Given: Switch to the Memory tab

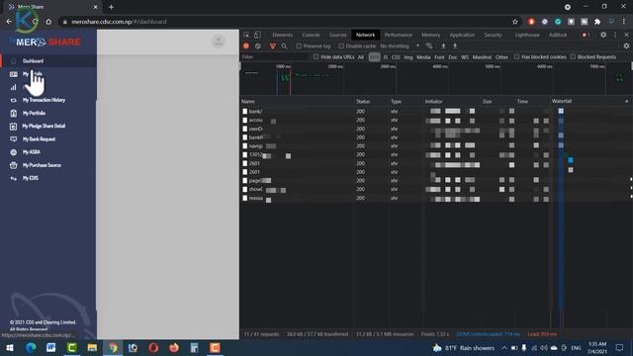Looking at the screenshot, I should (x=431, y=35).
